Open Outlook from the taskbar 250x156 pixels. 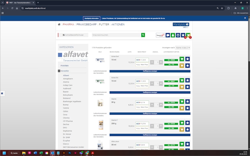click(x=53, y=153)
